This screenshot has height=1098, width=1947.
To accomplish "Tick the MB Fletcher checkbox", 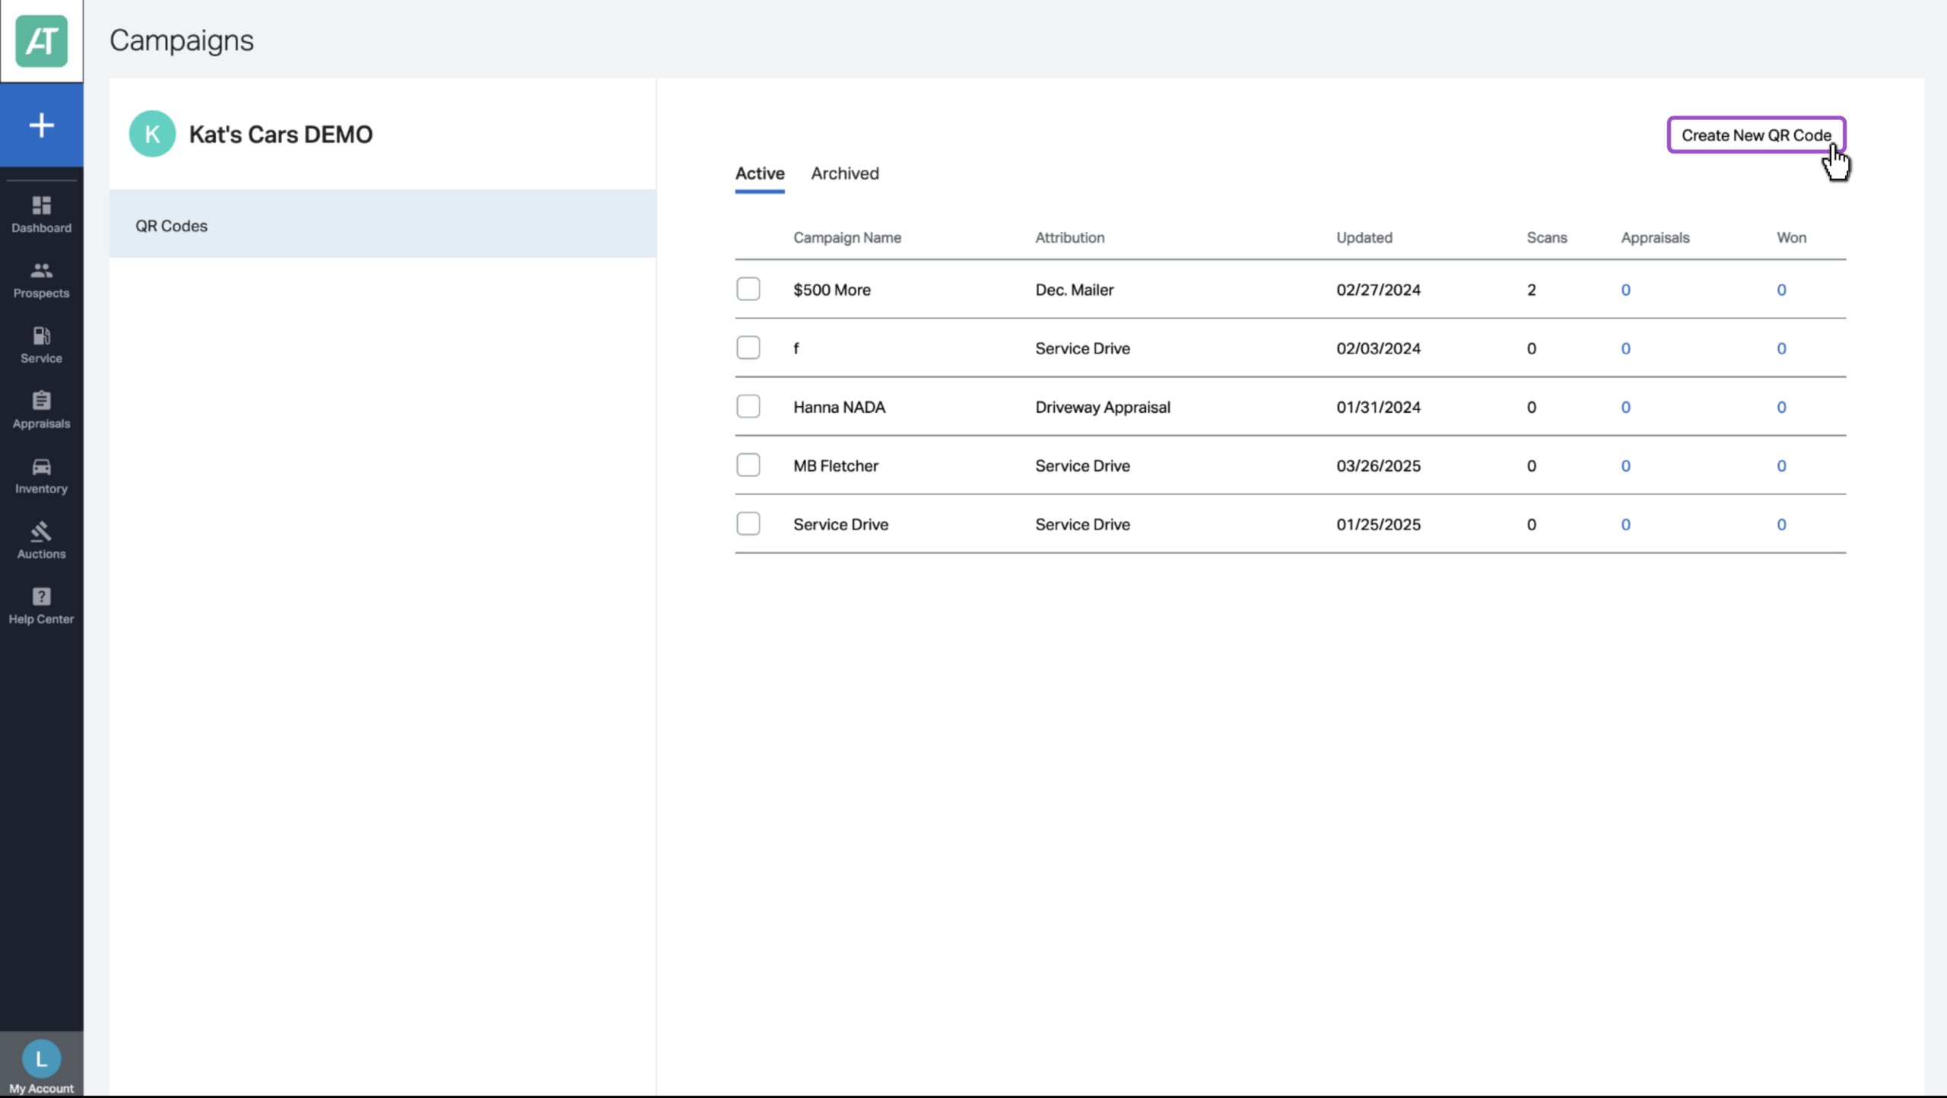I will [x=748, y=465].
